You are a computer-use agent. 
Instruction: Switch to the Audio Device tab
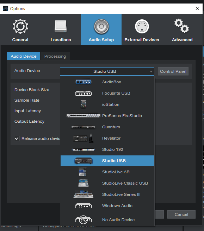coord(24,56)
